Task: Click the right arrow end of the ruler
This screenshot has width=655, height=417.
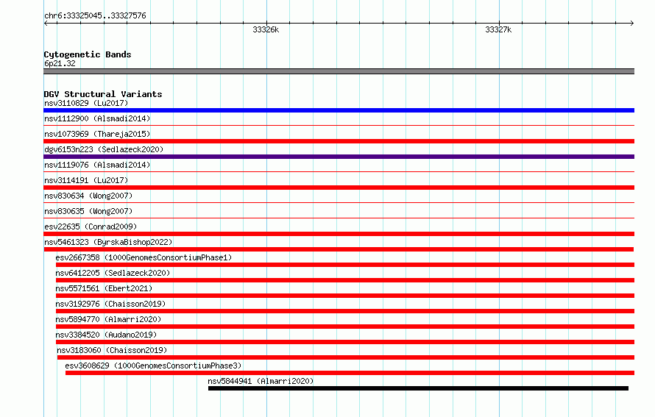Action: (632, 24)
